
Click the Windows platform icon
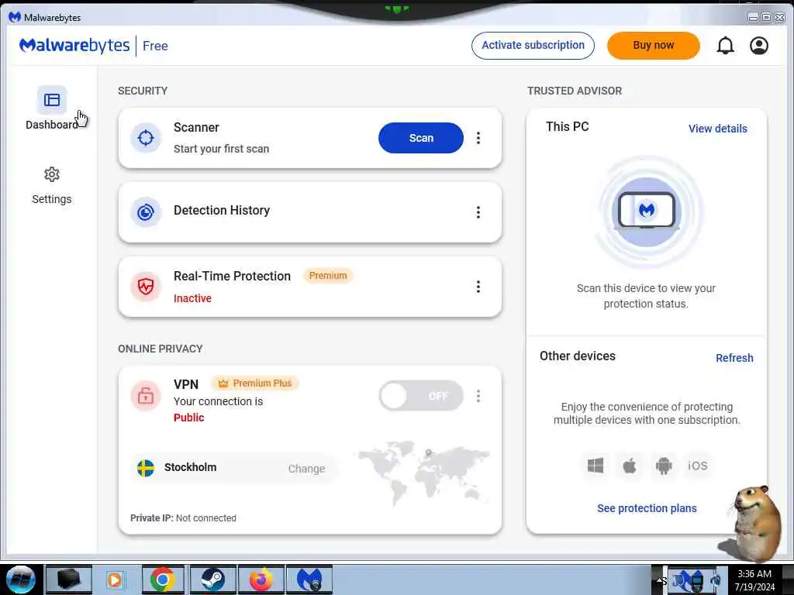coord(595,466)
